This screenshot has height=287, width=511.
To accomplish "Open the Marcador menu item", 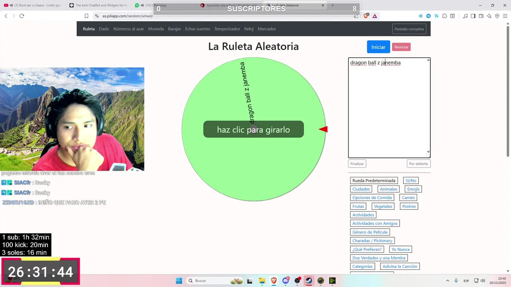I will pos(267,29).
